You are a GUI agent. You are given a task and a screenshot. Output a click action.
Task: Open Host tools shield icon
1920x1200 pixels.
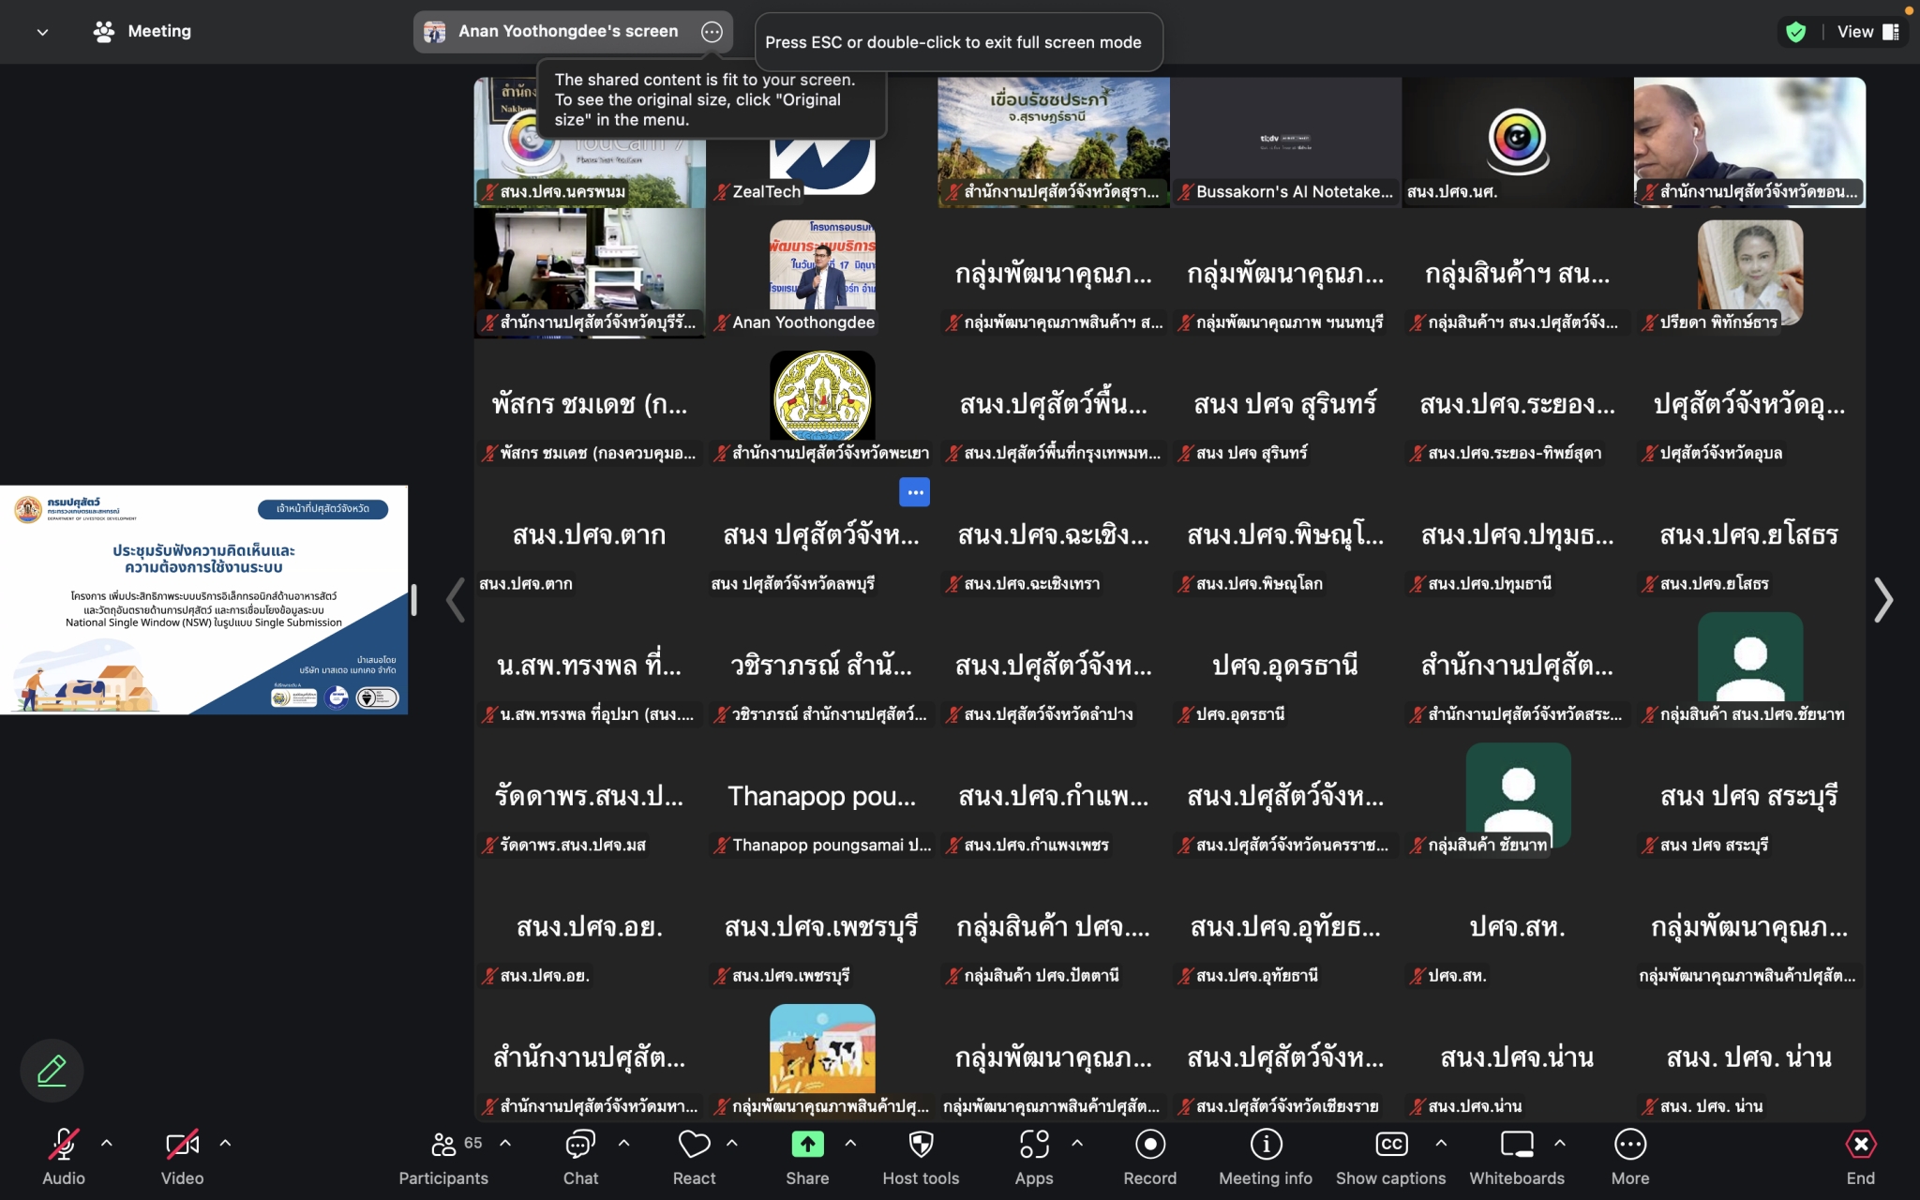[x=921, y=1145]
